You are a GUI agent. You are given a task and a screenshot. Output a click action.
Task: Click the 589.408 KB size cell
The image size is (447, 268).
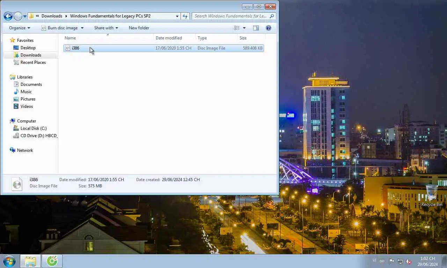coord(252,48)
